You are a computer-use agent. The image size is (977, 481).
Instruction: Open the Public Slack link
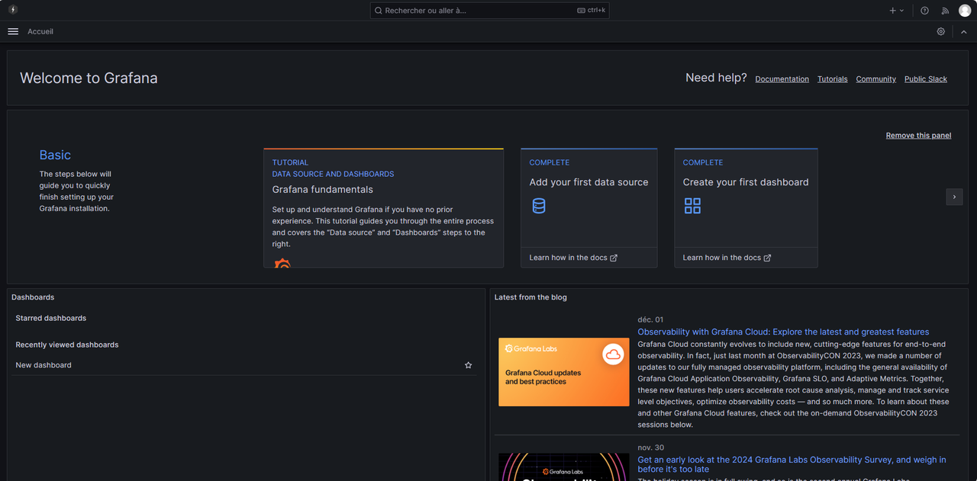pos(925,79)
